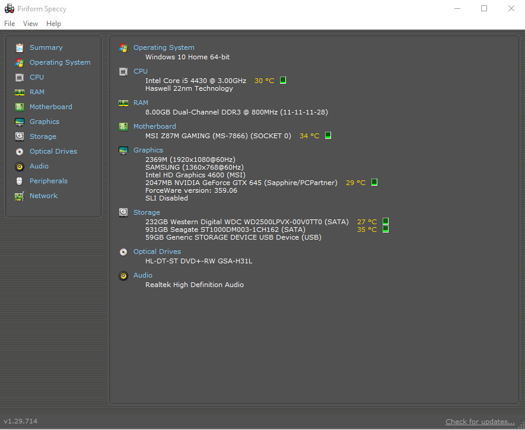The height and width of the screenshot is (430, 525).
Task: Click the Windows 10 Home 64-bit text
Action: (x=187, y=57)
